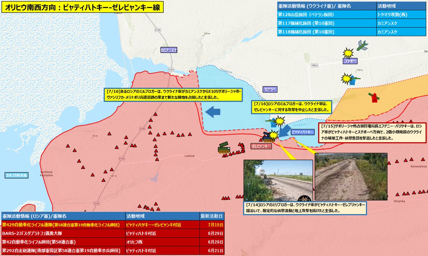The height and width of the screenshot is (256, 428).
Task: Click the 7/14 note about limited reconnaissance
Action: [305, 208]
